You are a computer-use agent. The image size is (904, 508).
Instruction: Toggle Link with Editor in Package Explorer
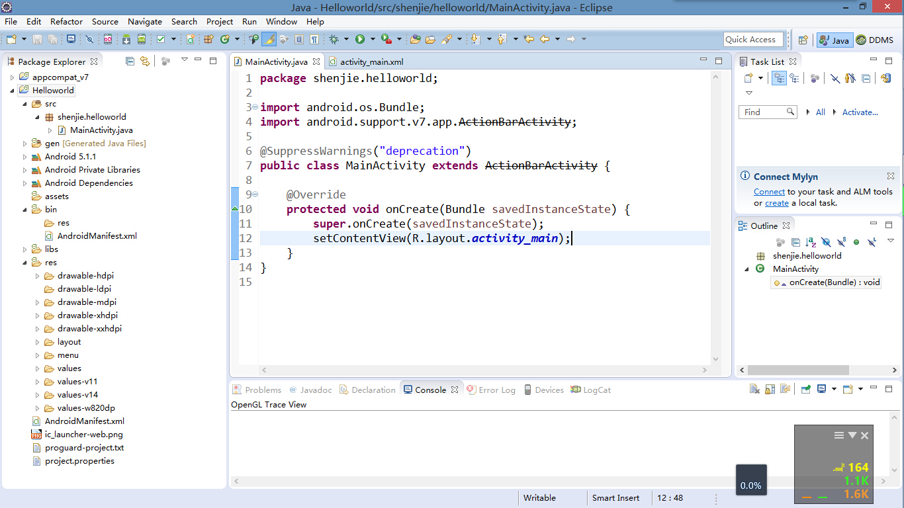[144, 61]
